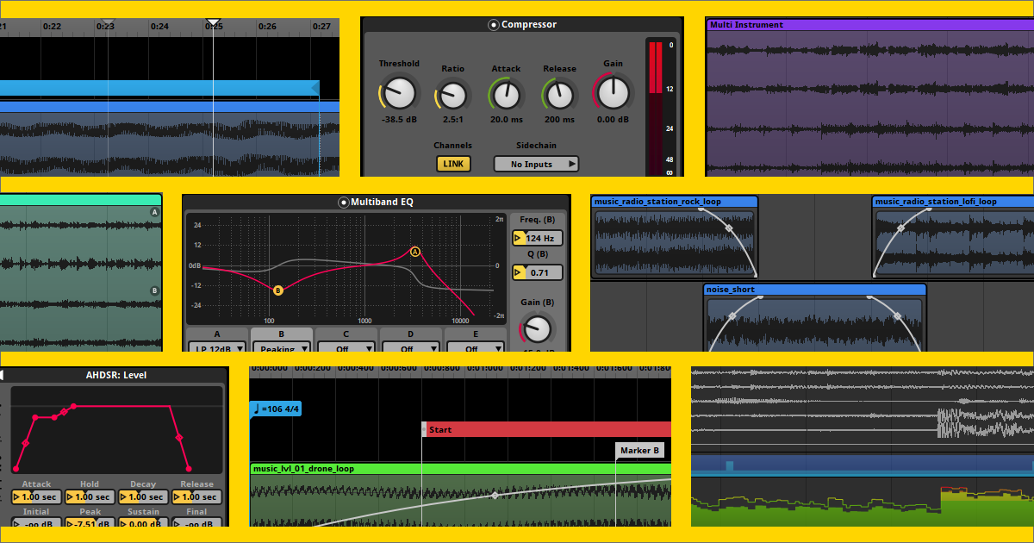This screenshot has width=1034, height=543.
Task: Collapse the AHDSR Level panel arrow
Action: pos(3,375)
